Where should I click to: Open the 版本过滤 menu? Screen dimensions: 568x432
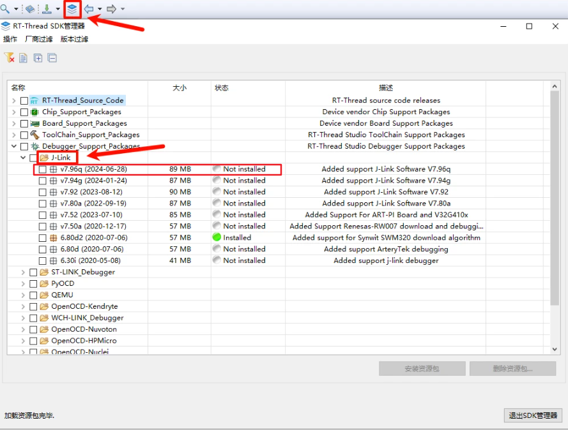[74, 39]
